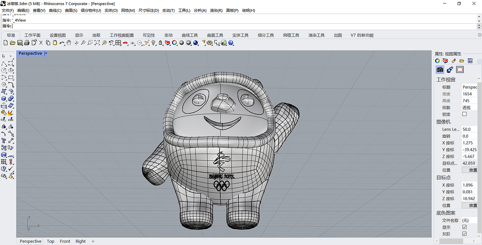Click the command prompt input field
The height and width of the screenshot is (245, 482).
click(244, 26)
